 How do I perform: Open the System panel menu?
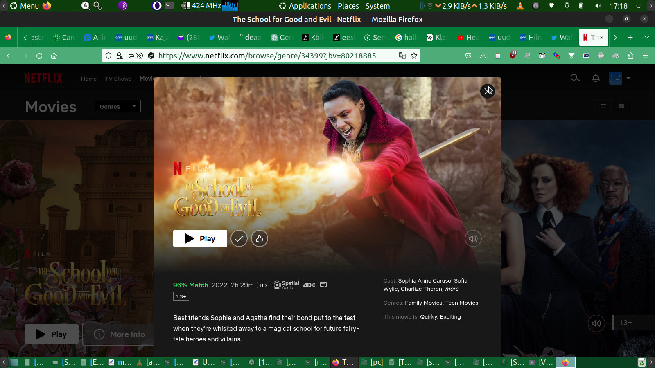tap(377, 6)
